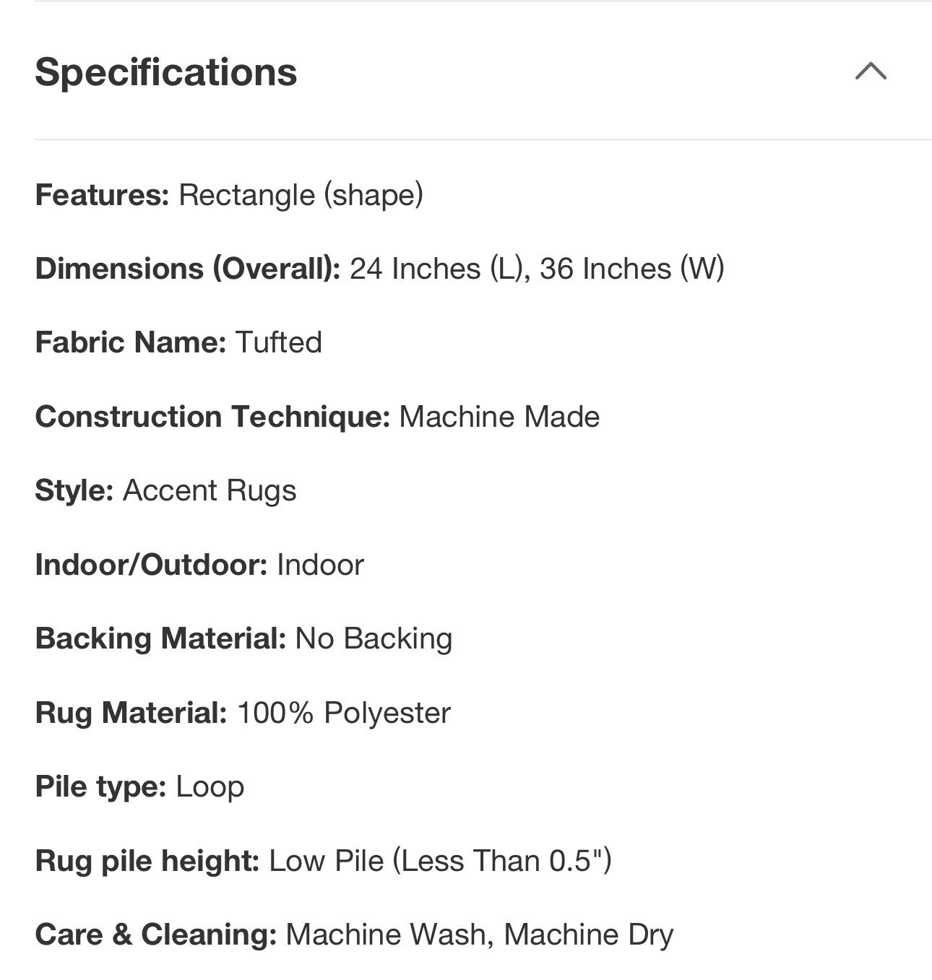Click the Rug Material label
The height and width of the screenshot is (980, 932).
[131, 713]
